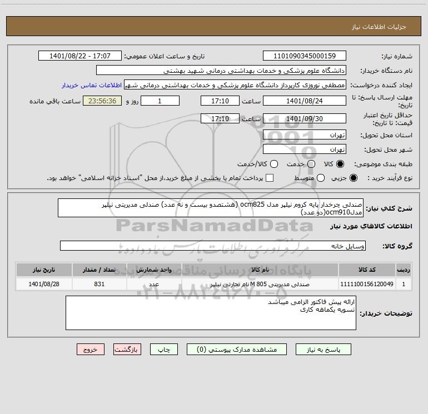Click the delivery city field تهران

coord(305,149)
